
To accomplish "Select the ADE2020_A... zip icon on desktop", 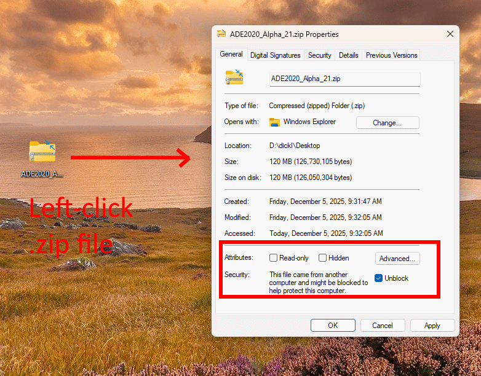I will (42, 151).
